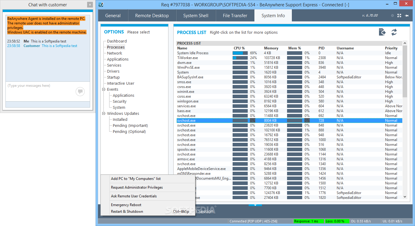This screenshot has width=415, height=226.
Task: Select BASupSysInf.exe process
Action: coord(289,77)
